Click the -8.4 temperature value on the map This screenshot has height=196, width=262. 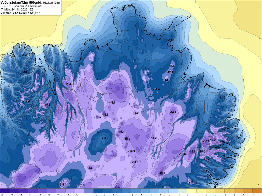click(24, 55)
